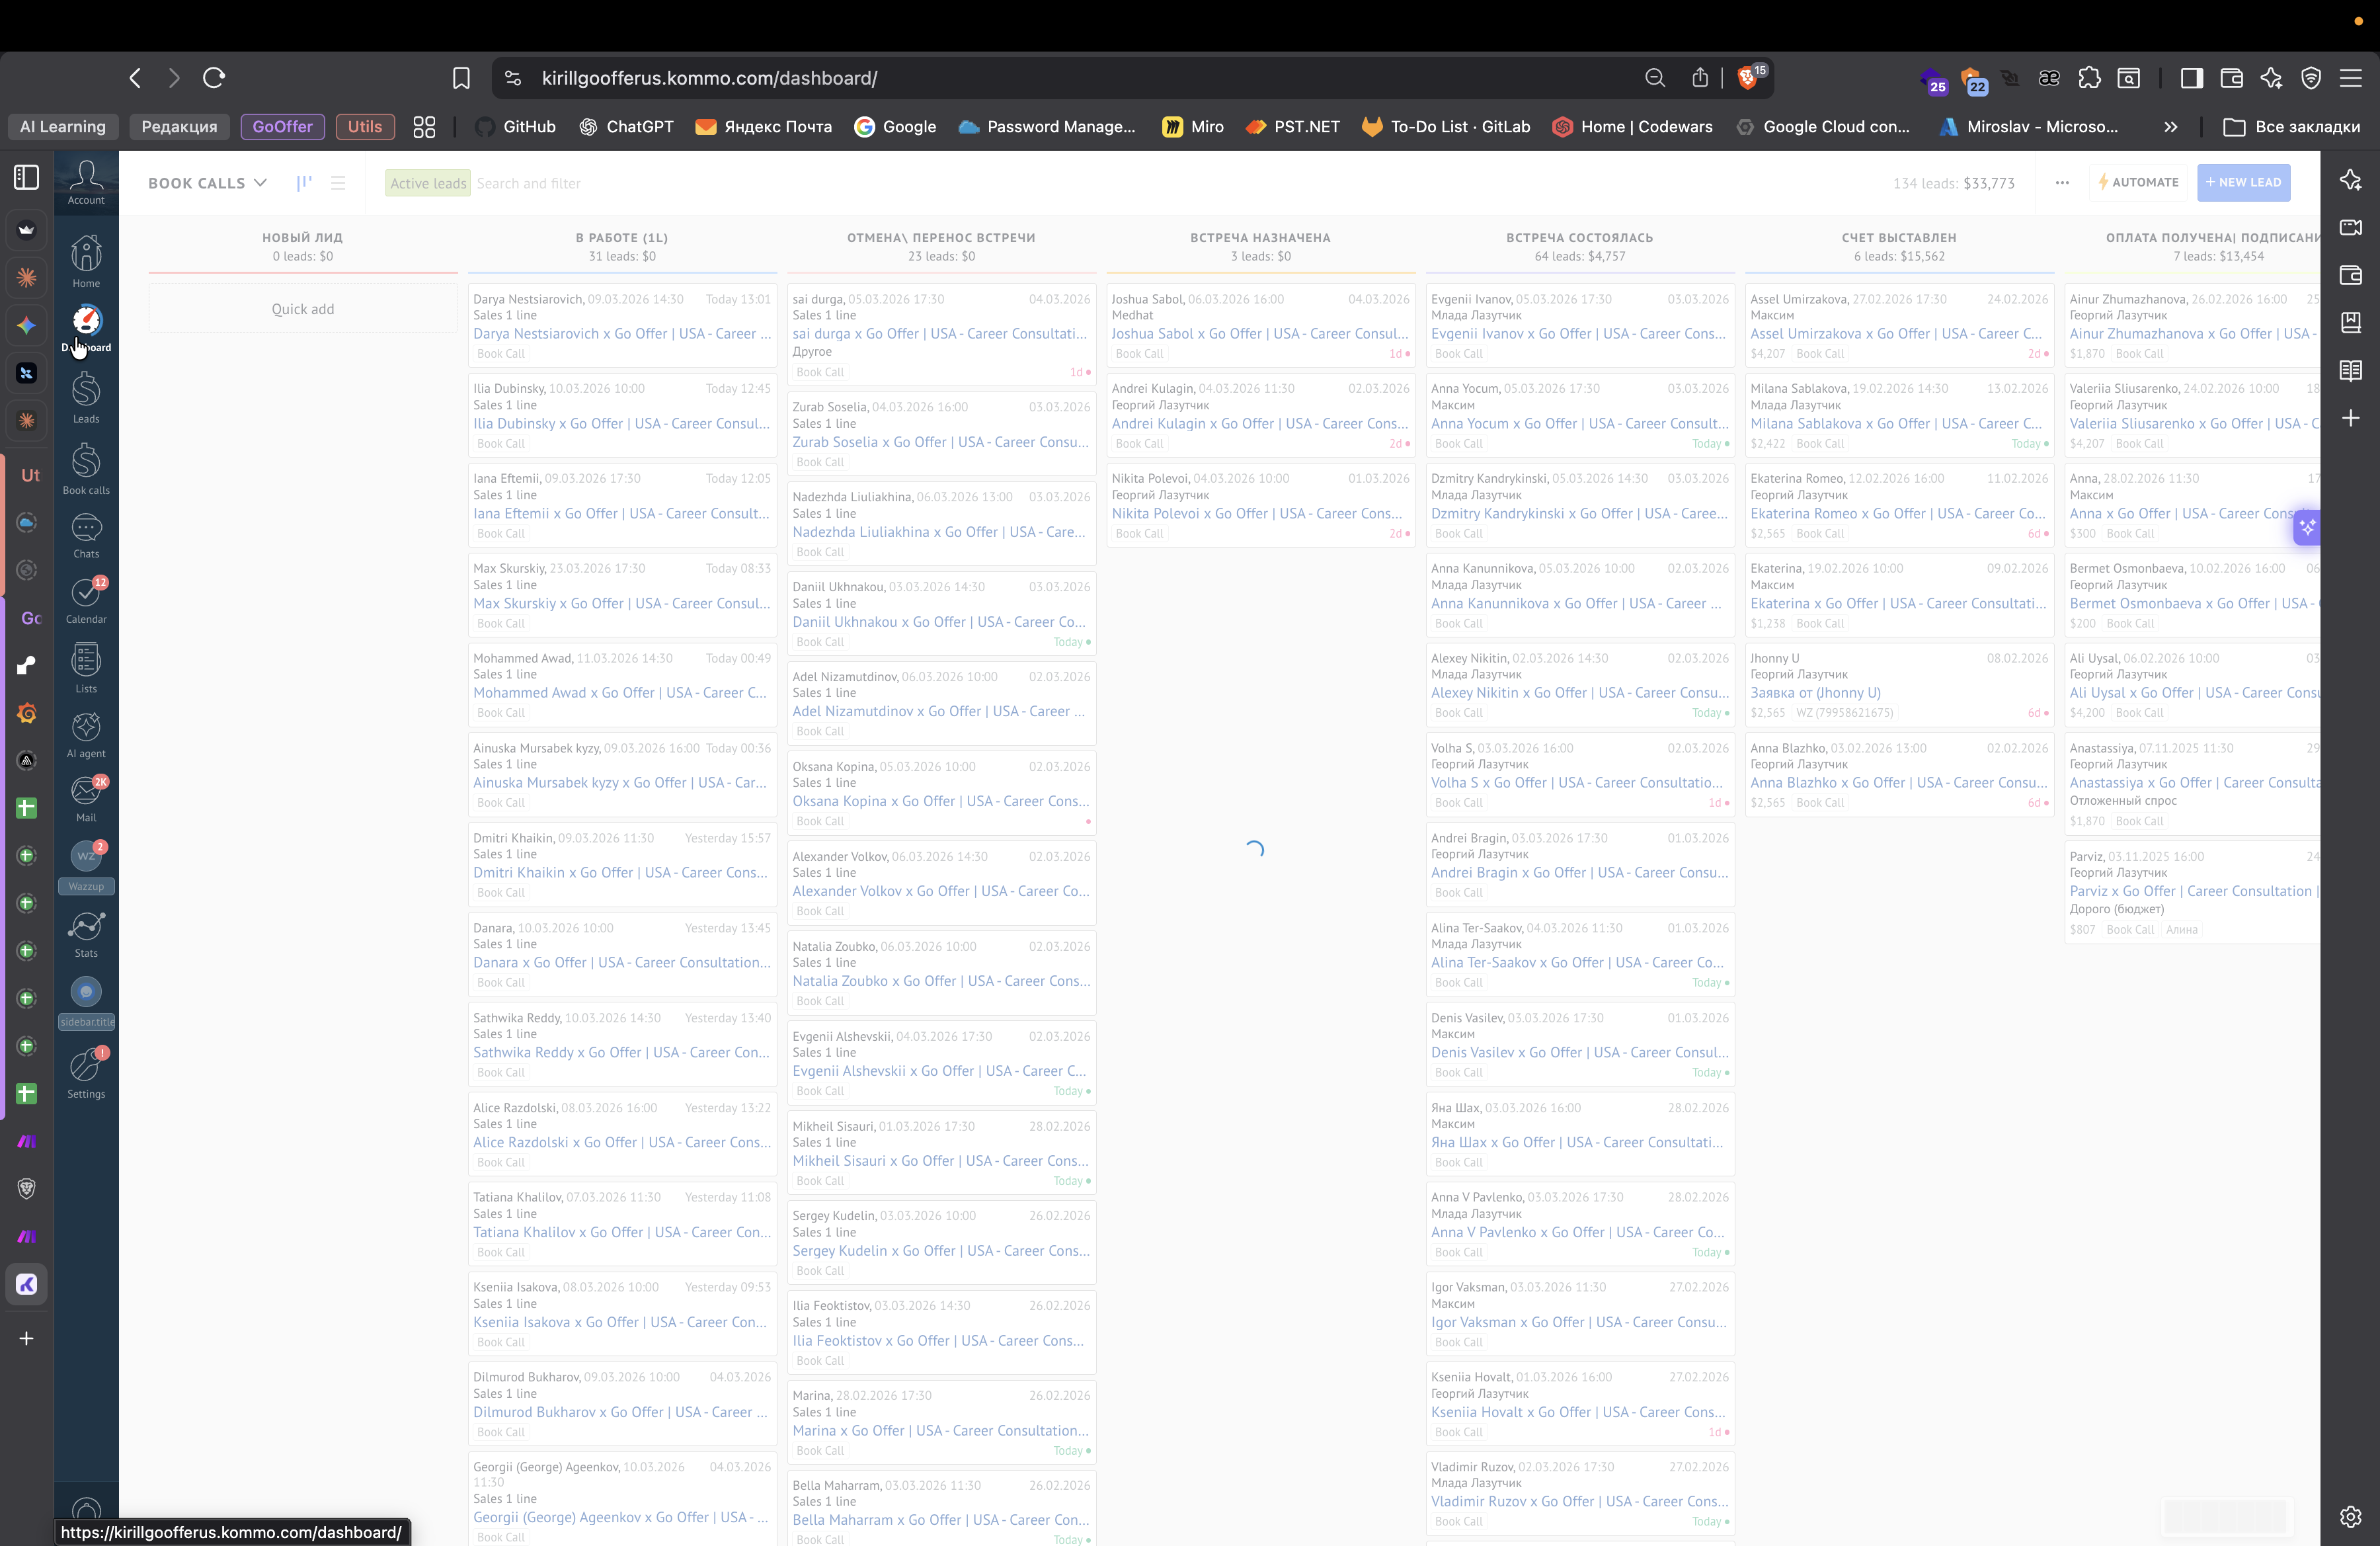The height and width of the screenshot is (1546, 2380).
Task: Click the AUTOMATE button
Action: pyautogui.click(x=2138, y=183)
